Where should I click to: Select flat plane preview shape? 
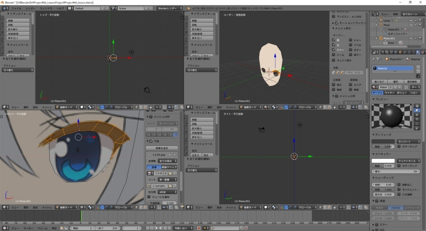417,106
